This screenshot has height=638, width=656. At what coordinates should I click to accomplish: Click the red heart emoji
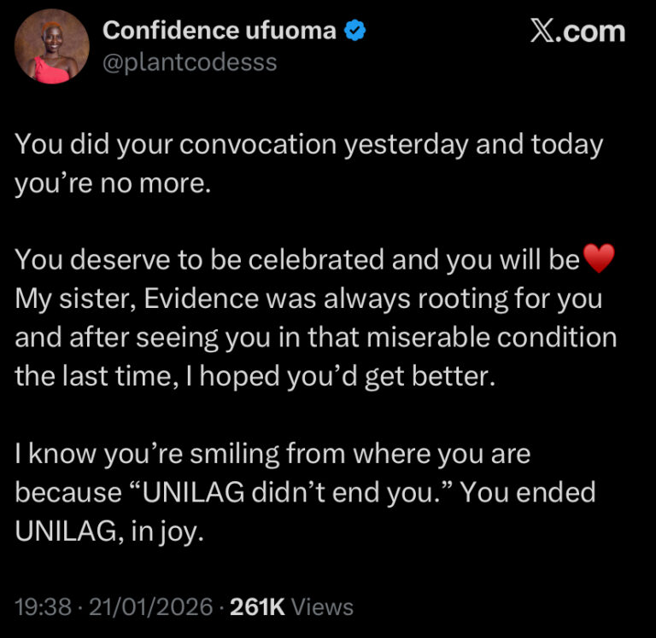coord(597,259)
